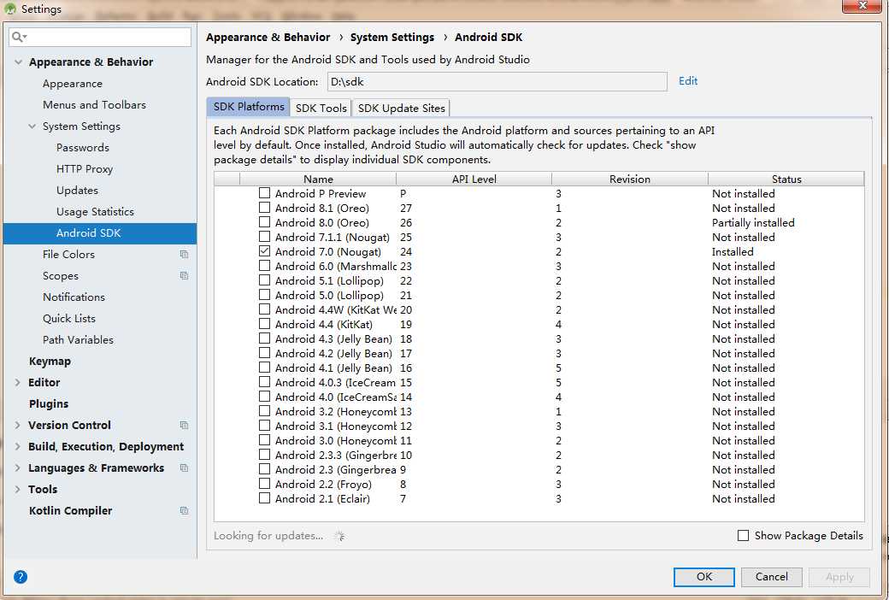This screenshot has height=600, width=889.
Task: Check the Android 2.1 (Eclair) checkbox
Action: click(x=264, y=498)
